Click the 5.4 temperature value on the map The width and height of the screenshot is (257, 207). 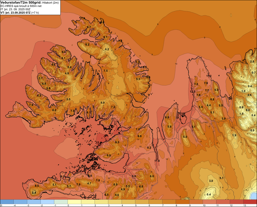click(x=69, y=67)
